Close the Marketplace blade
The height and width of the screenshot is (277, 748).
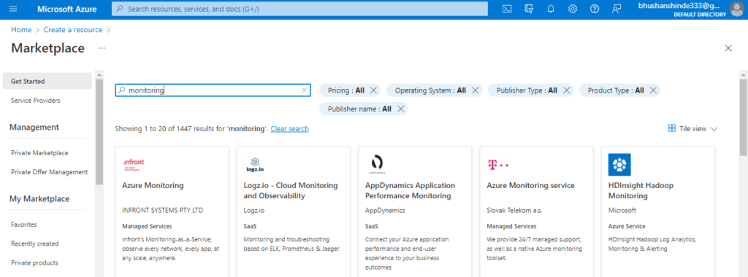click(728, 48)
